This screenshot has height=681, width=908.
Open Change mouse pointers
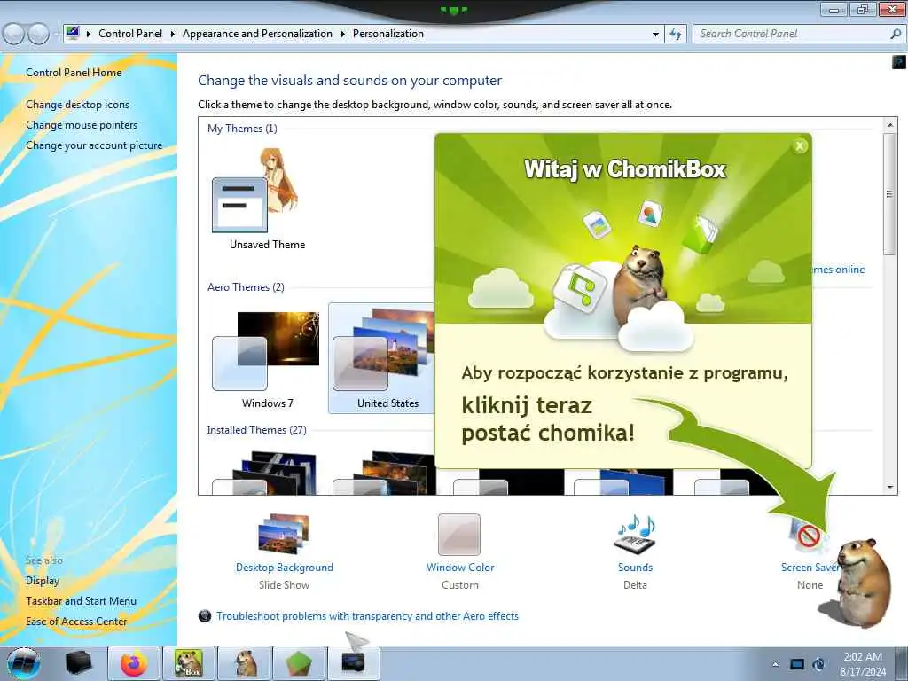tap(82, 125)
